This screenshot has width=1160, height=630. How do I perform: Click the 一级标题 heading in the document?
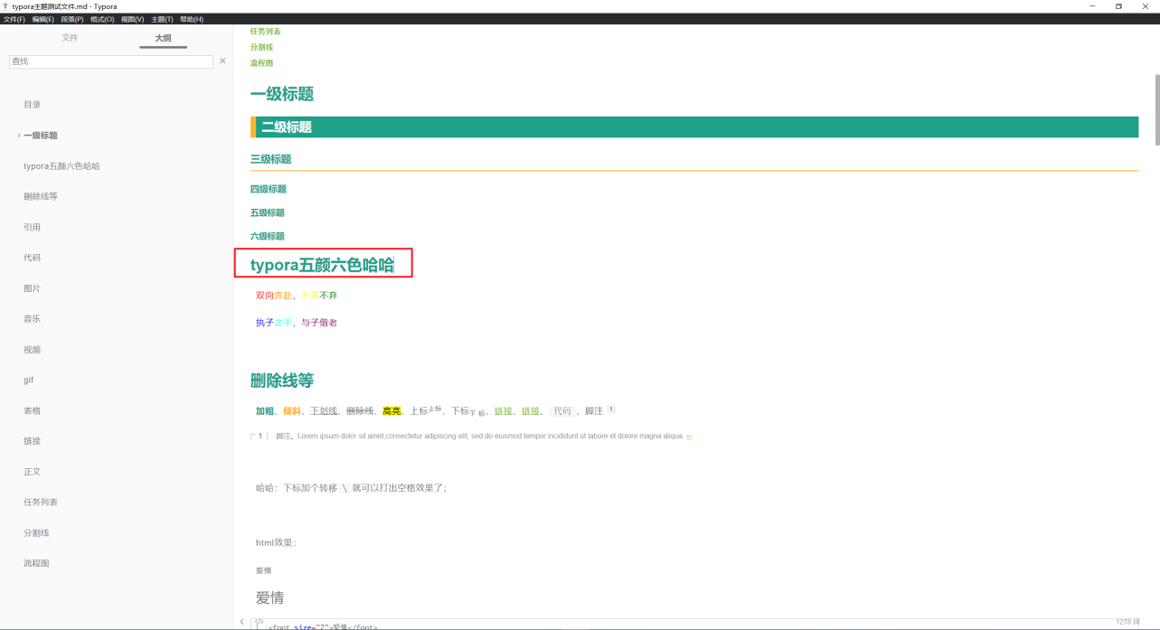click(282, 94)
